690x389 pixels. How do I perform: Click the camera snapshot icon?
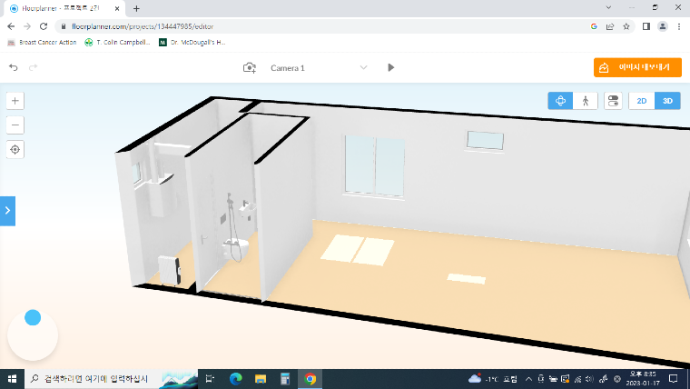(x=250, y=67)
